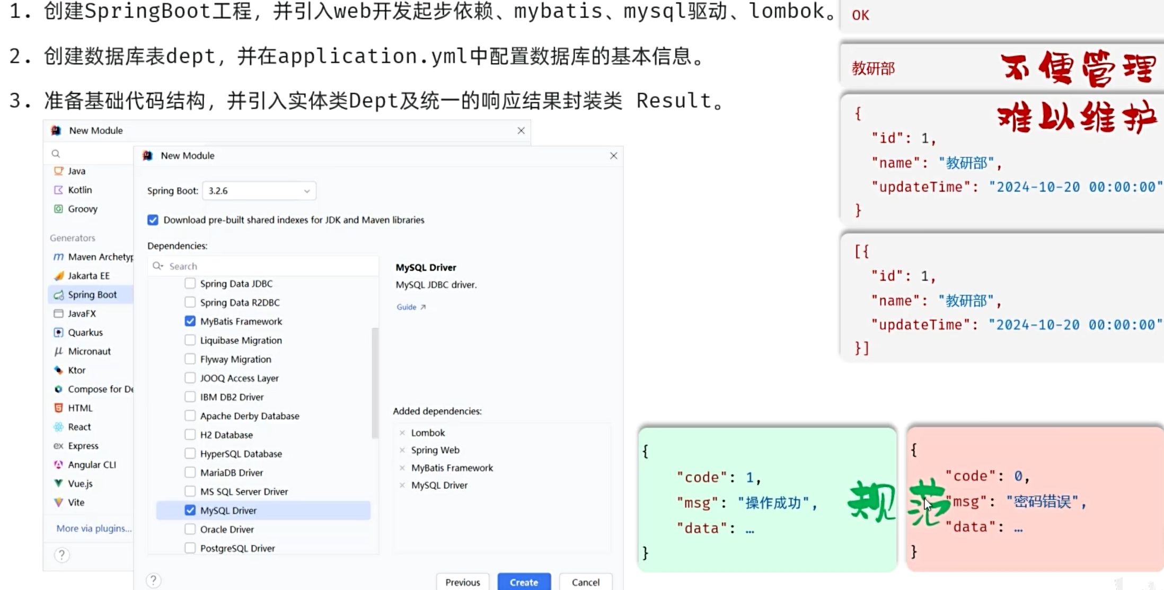Viewport: 1164px width, 590px height.
Task: Click the help question mark in back New Module window
Action: pyautogui.click(x=61, y=555)
